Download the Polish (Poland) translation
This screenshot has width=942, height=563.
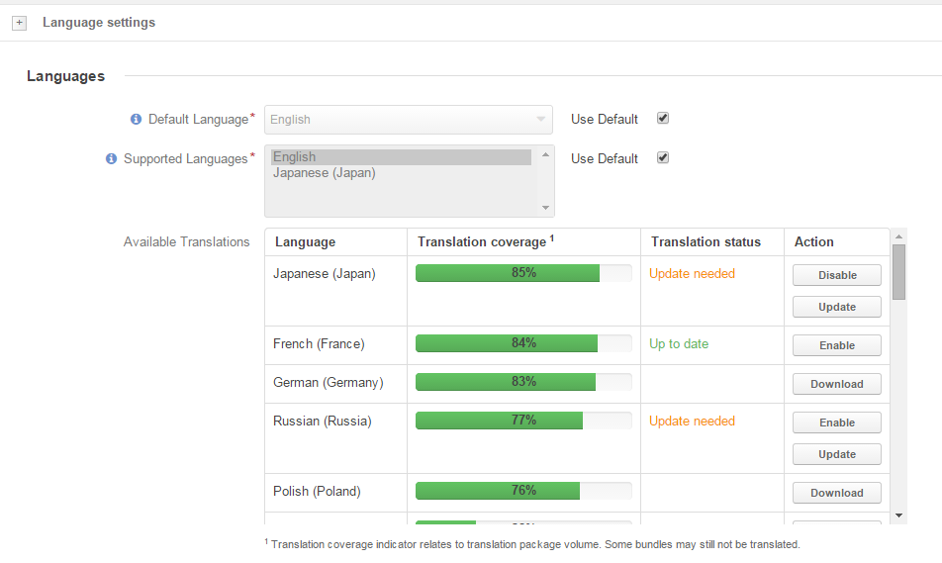click(x=837, y=493)
